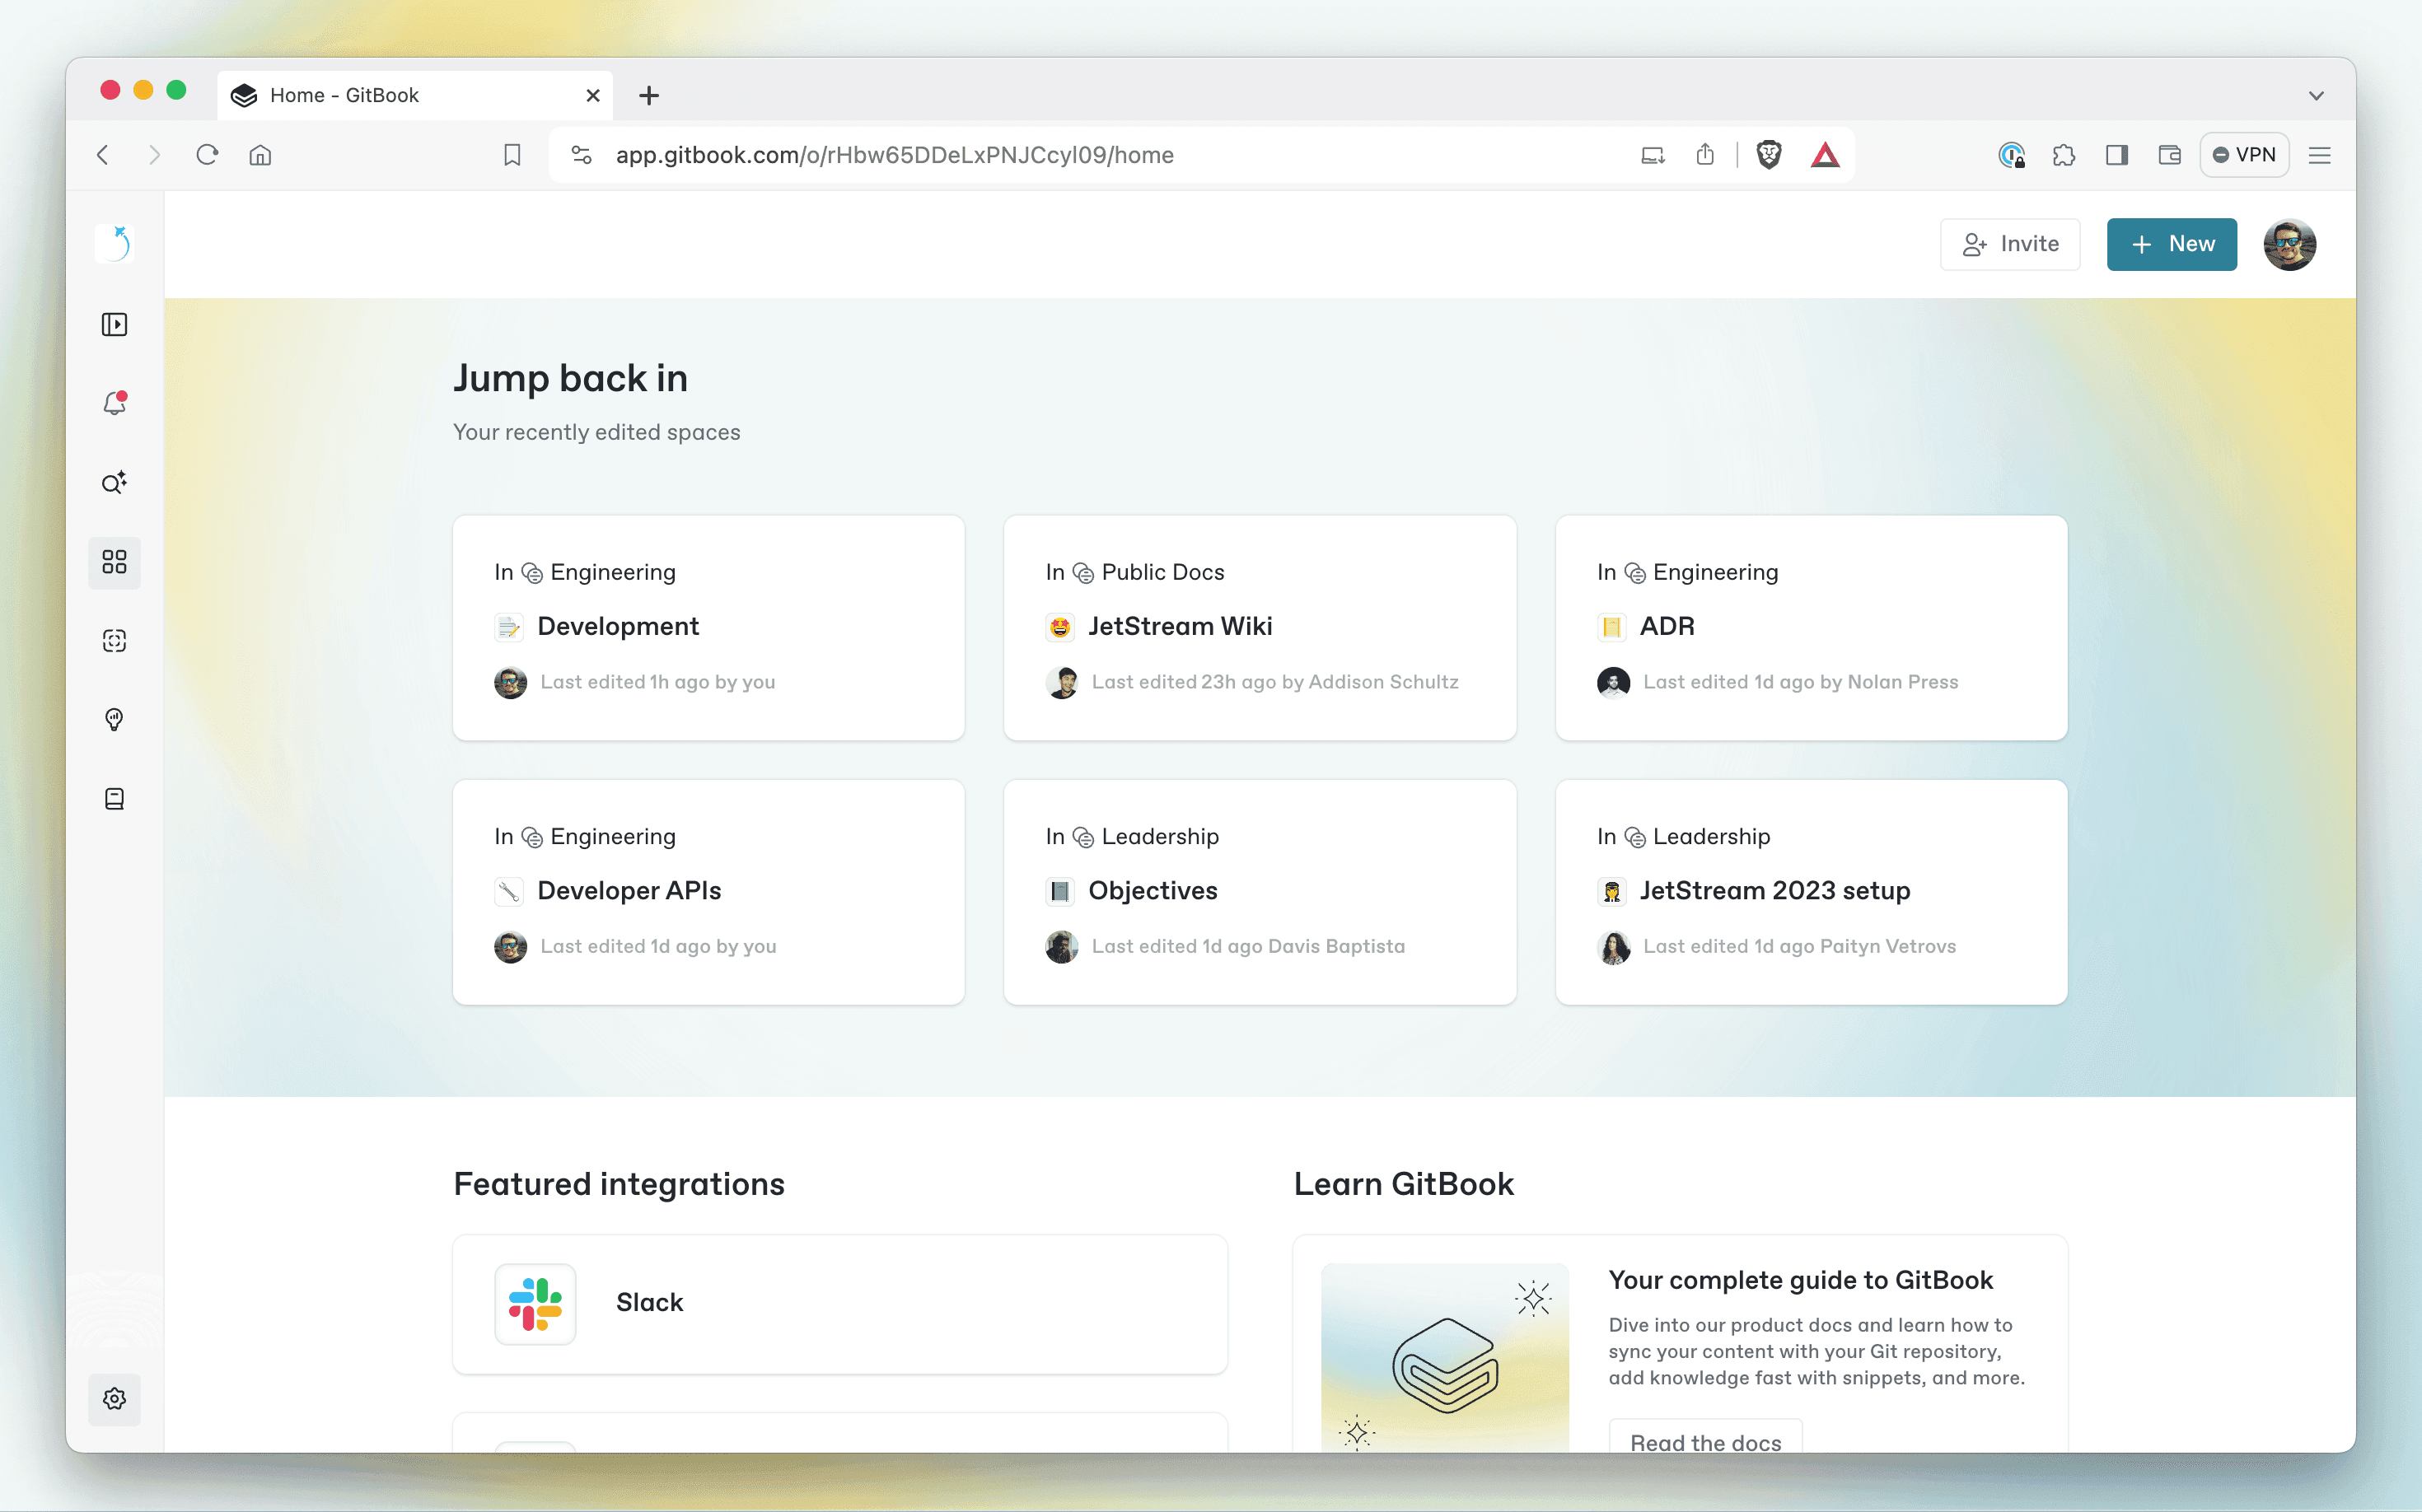Open the insights or analytics icon

pyautogui.click(x=117, y=720)
